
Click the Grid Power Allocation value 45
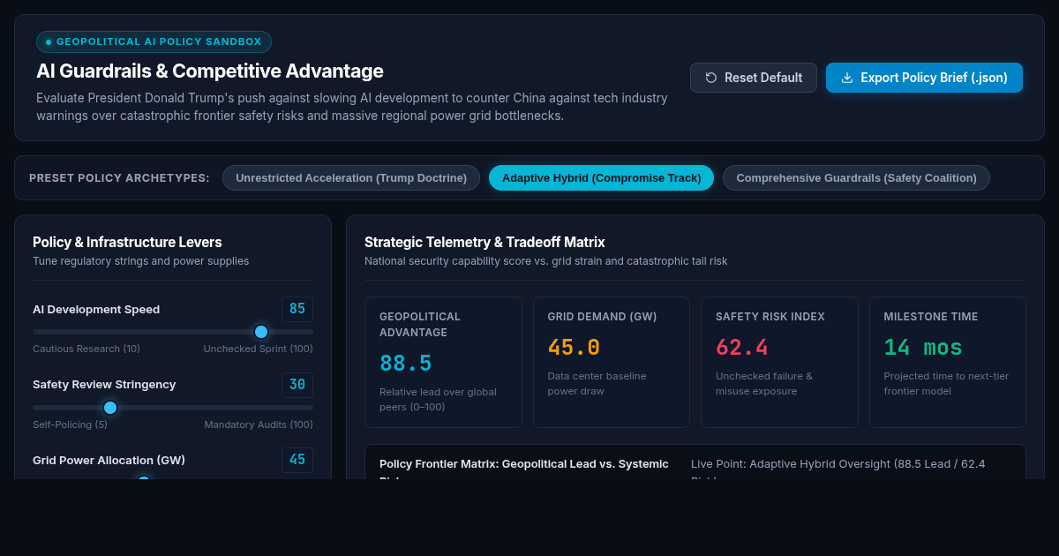(x=297, y=460)
